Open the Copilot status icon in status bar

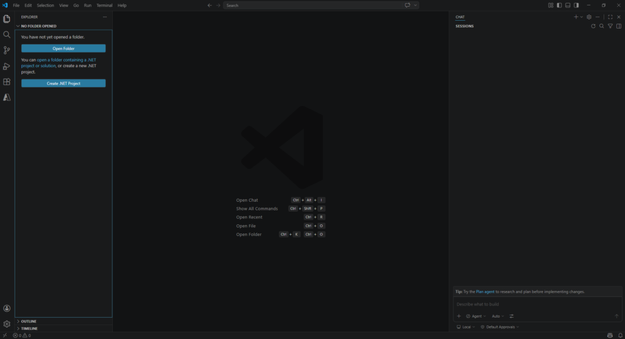610,335
